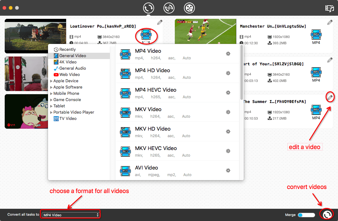Screen dimensions: 338x221
Task: Click the title Loatinover Po…[kasNvP_zREQ]
Action: pos(103,26)
